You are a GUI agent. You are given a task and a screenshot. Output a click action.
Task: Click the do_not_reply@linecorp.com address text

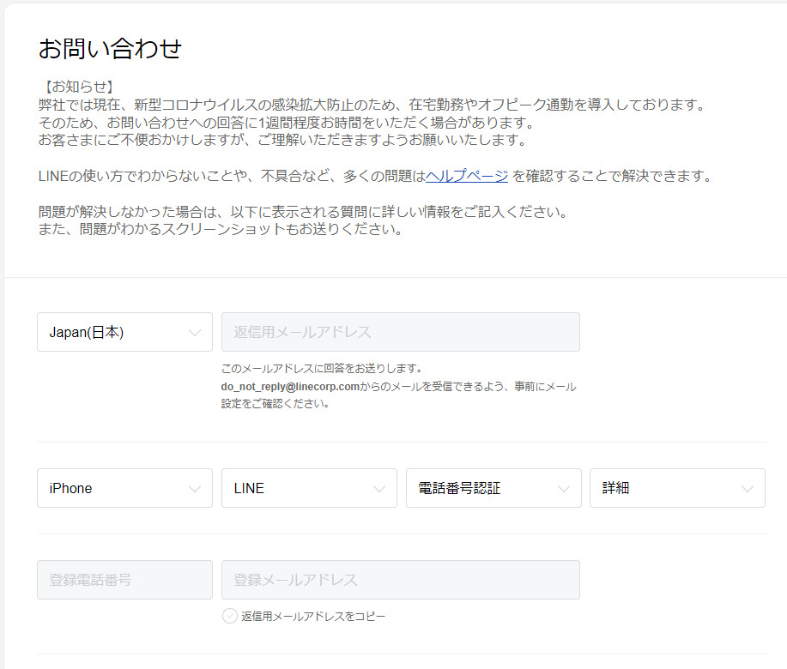pos(290,387)
